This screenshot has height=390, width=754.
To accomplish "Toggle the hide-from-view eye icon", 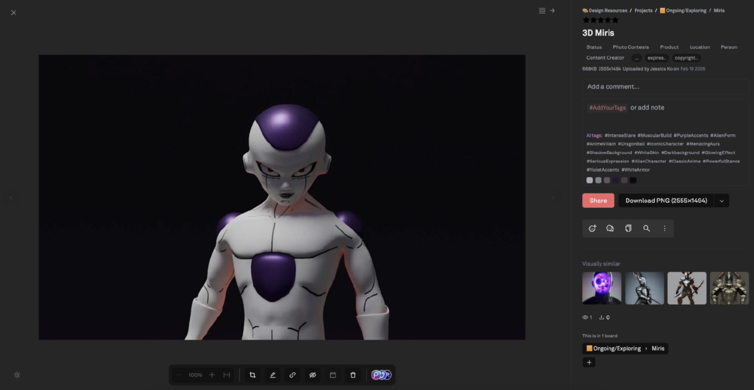I will click(313, 375).
